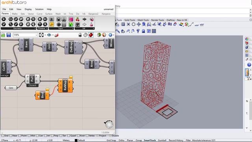The width and height of the screenshot is (252, 142).
Task: Click the Filter status bar button
Action: click(x=188, y=140)
